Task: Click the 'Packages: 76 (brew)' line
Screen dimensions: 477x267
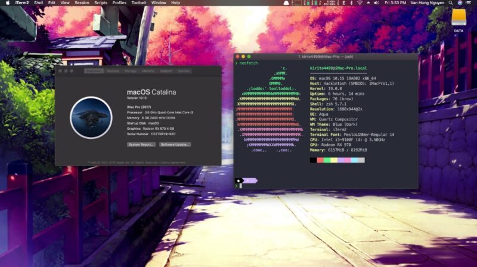Action: tap(332, 99)
